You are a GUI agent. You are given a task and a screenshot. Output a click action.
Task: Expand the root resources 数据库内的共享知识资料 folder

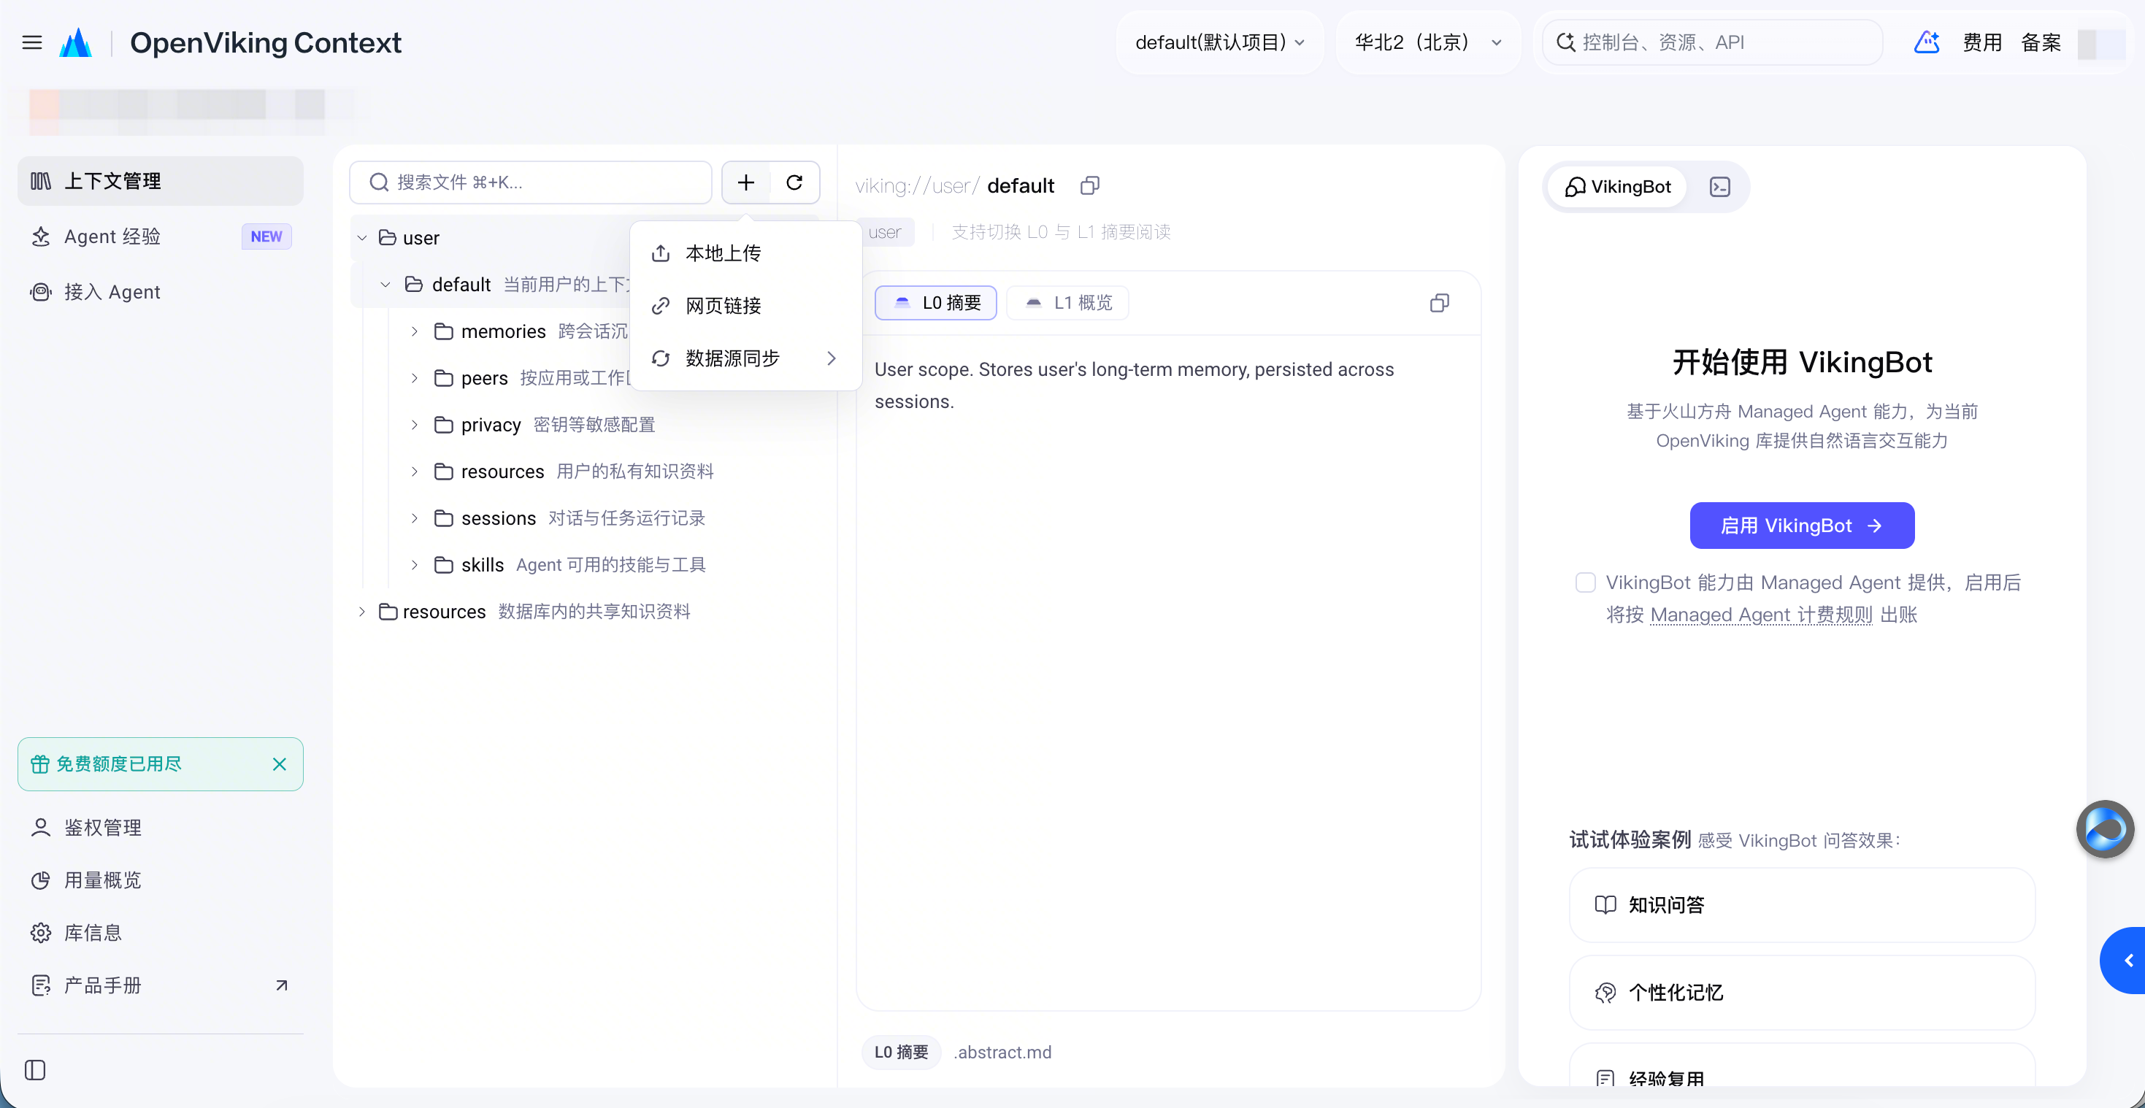coord(362,612)
